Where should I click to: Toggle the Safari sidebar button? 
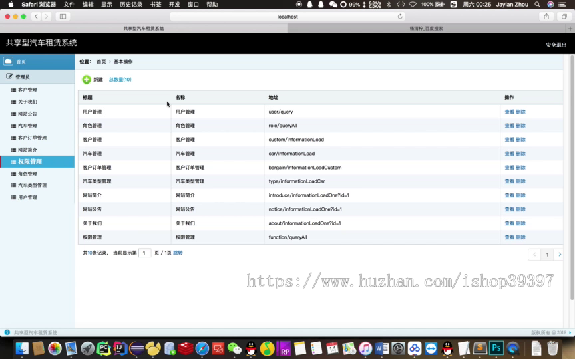[63, 16]
